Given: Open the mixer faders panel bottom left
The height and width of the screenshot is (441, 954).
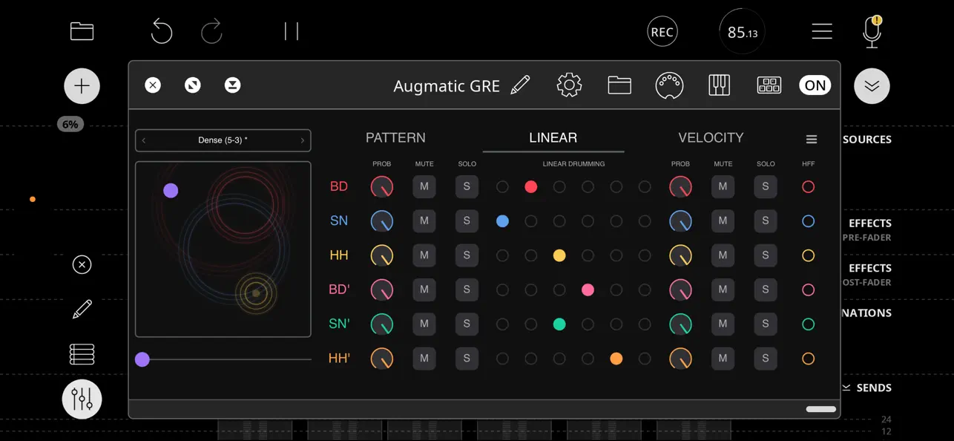Looking at the screenshot, I should pyautogui.click(x=82, y=399).
